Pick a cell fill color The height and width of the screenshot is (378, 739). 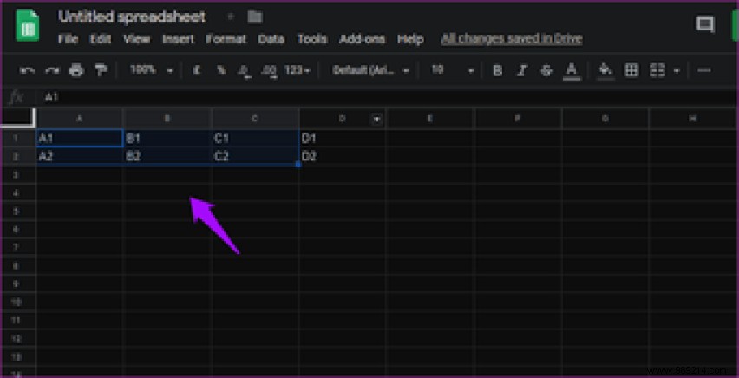point(605,71)
